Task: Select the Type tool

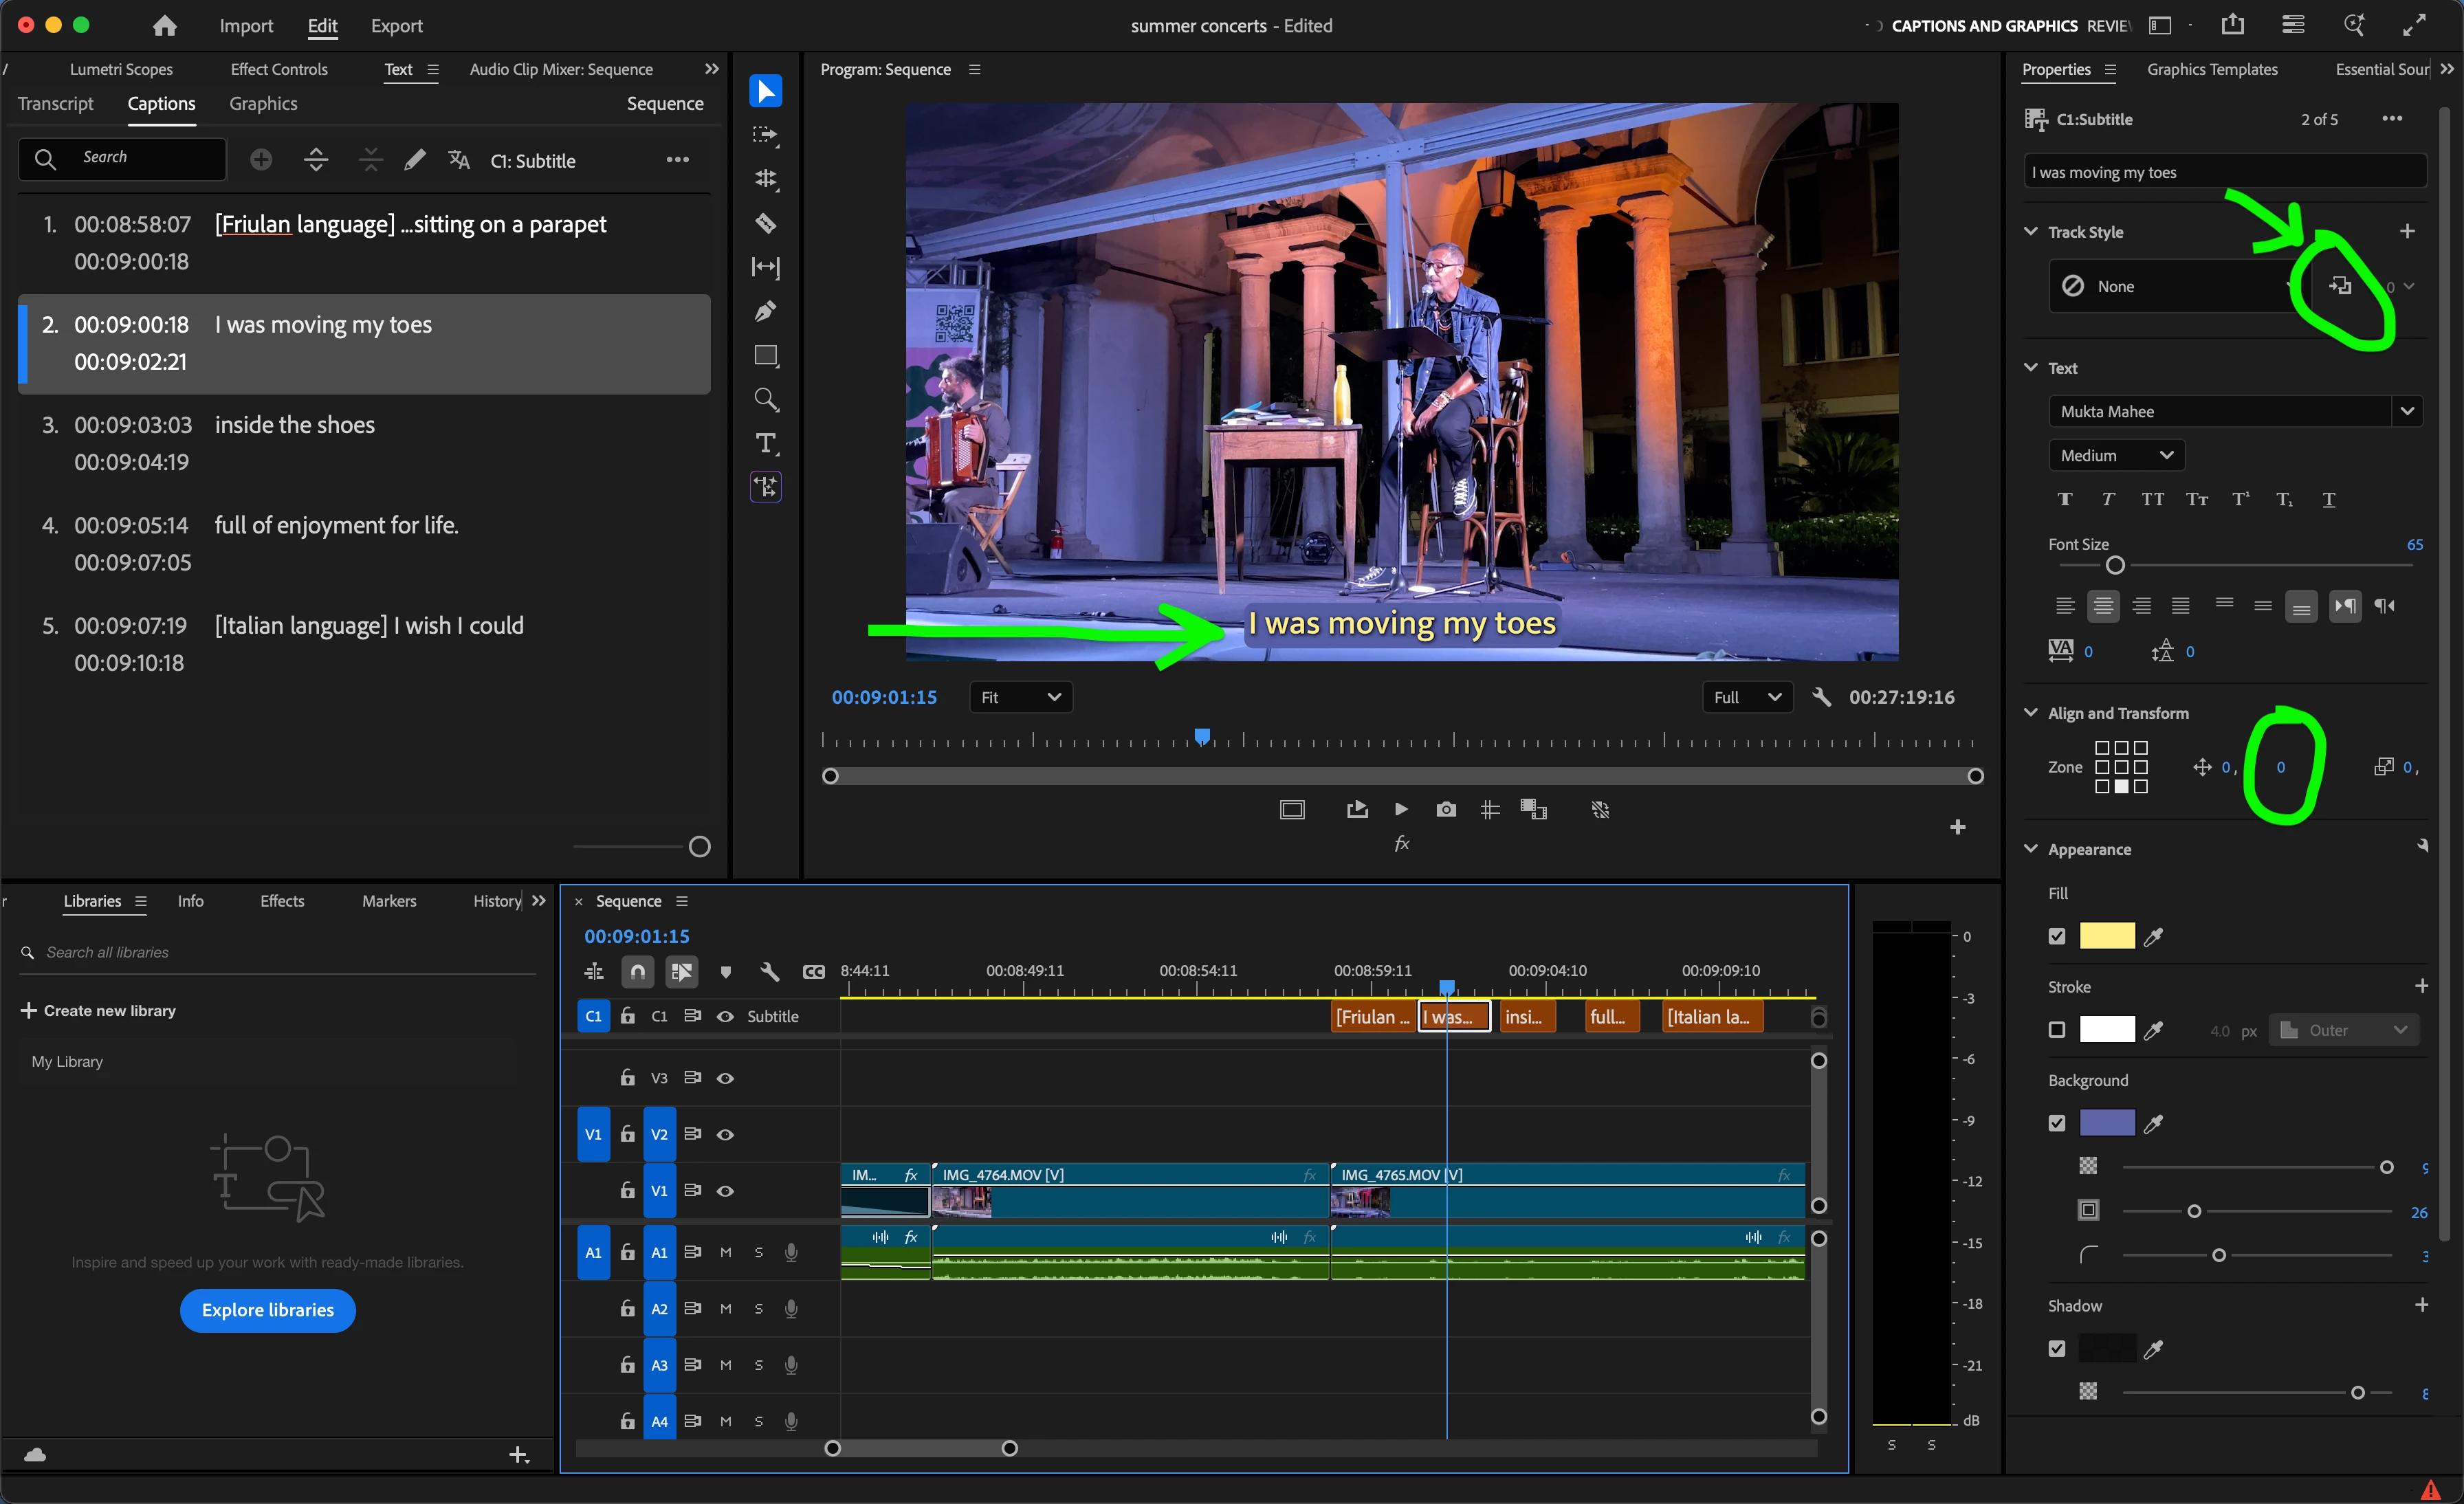Action: [765, 443]
